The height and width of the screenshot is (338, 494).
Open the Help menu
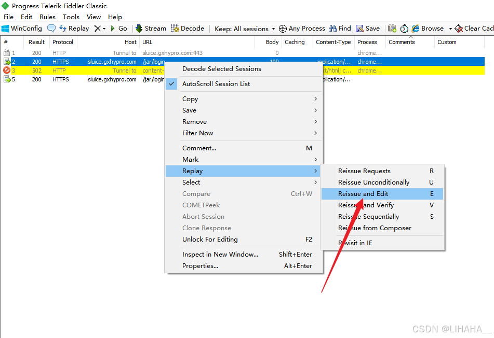tap(115, 17)
